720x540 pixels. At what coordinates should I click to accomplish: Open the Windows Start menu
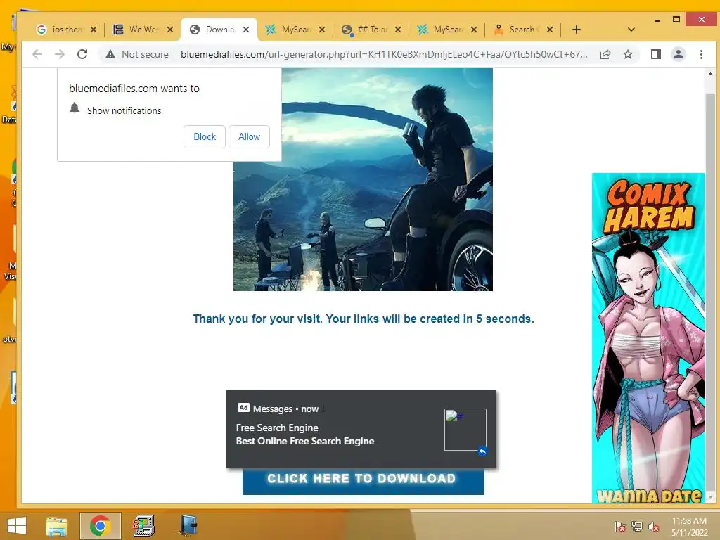pos(17,526)
